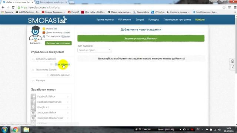This screenshot has width=237, height=133.
Task: Expand the Google +1 row chevron
Action: click(x=68, y=108)
